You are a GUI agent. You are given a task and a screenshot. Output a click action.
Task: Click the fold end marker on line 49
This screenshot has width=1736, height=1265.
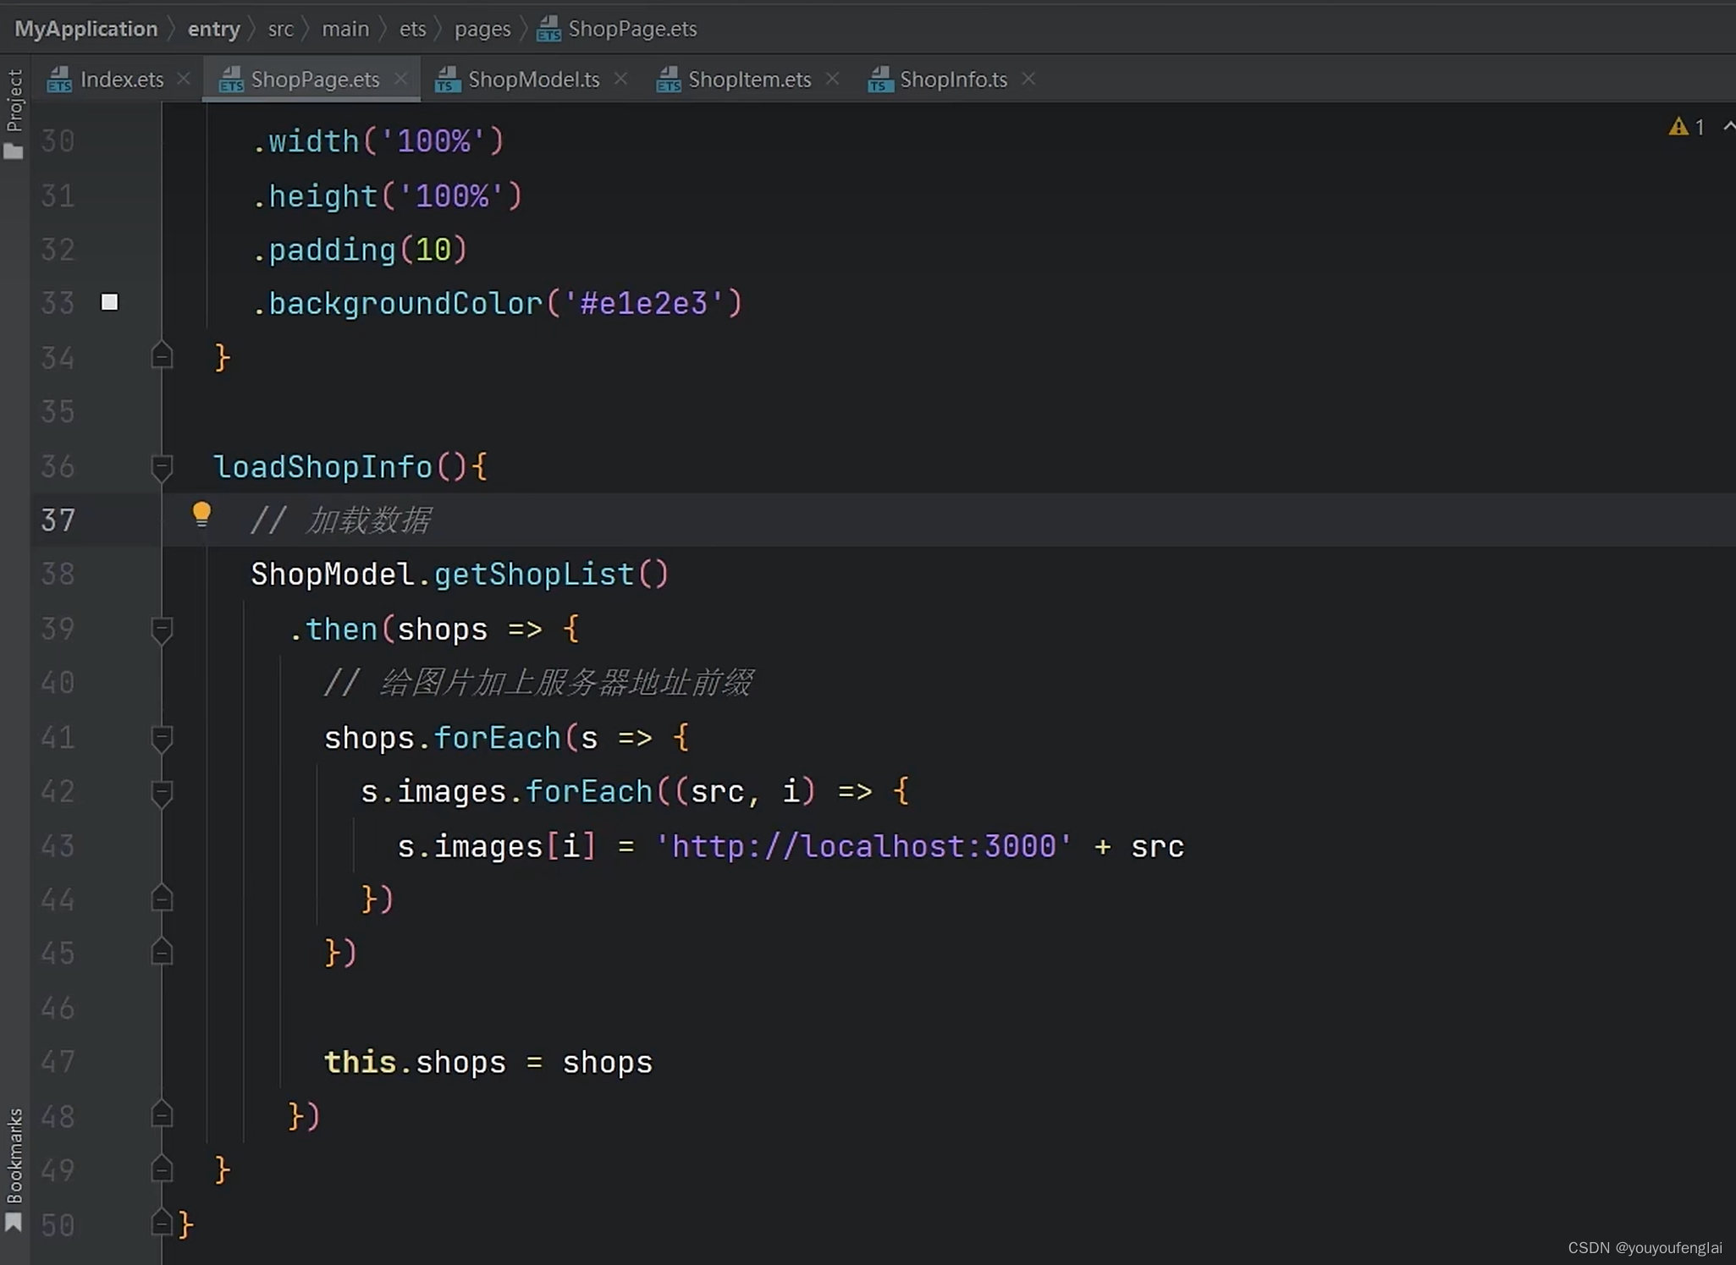[162, 1169]
